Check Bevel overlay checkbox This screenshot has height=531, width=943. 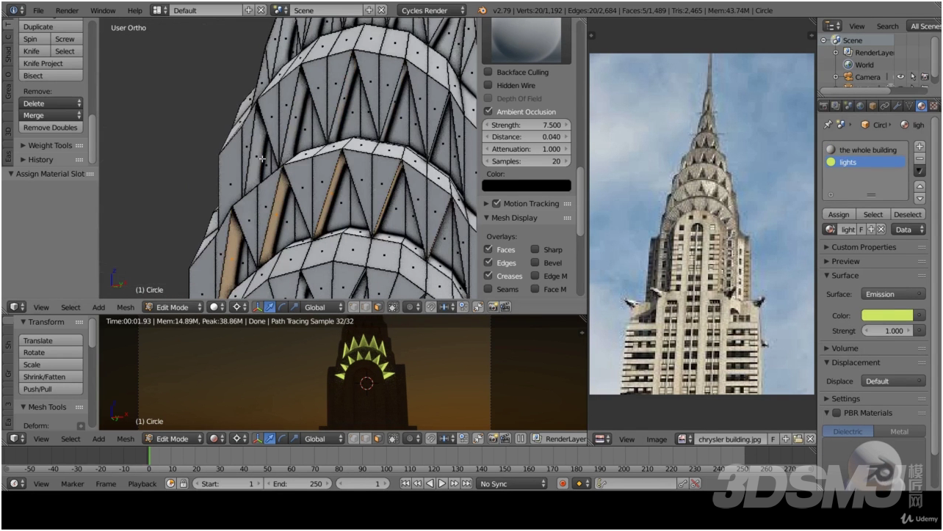tap(535, 263)
